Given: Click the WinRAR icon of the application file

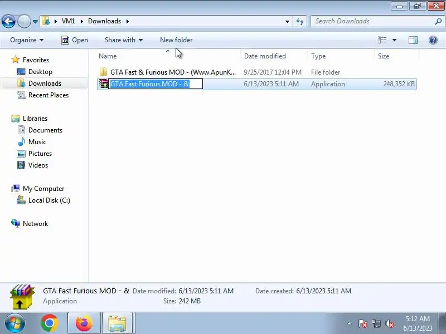Looking at the screenshot, I should [103, 84].
